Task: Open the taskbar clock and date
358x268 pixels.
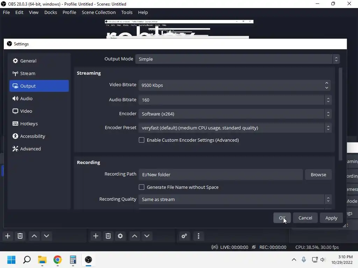Action: pyautogui.click(x=342, y=260)
